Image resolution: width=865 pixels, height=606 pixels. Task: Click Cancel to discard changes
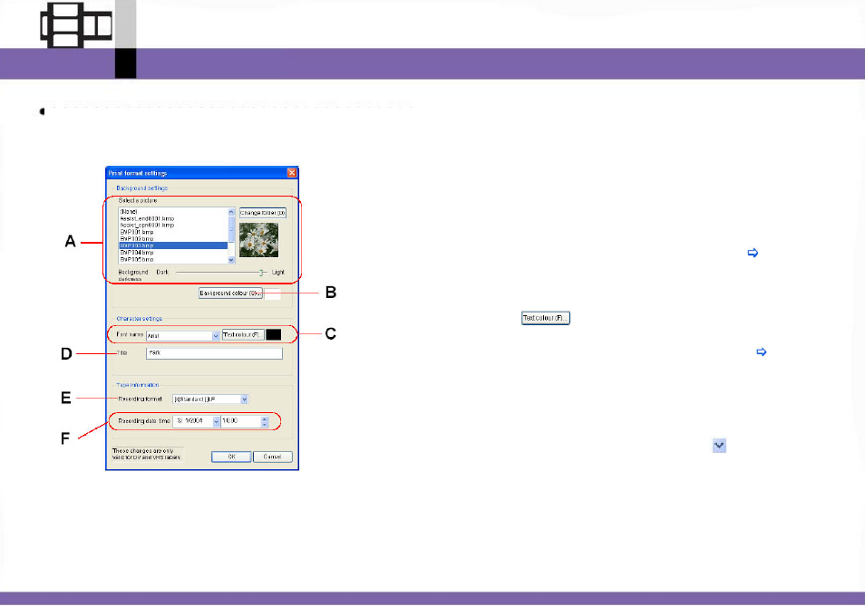[x=273, y=457]
